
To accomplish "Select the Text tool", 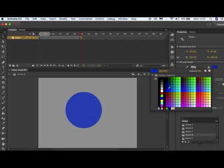I will (x=3, y=67).
